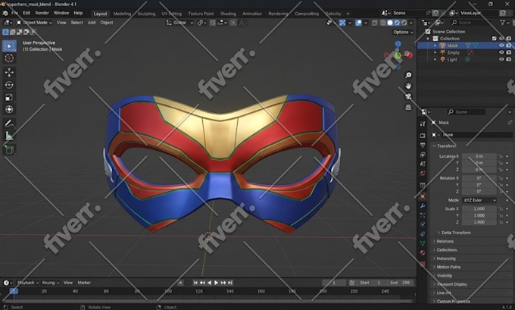This screenshot has height=310, width=515.
Task: Click the zoom view magnifier icon
Action: point(408,75)
